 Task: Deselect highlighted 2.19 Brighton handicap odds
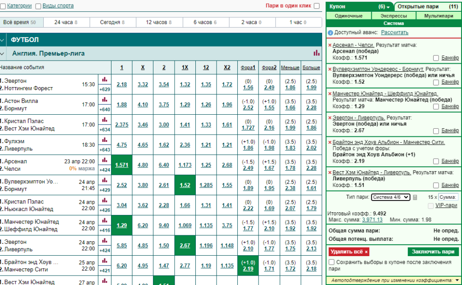click(248, 266)
